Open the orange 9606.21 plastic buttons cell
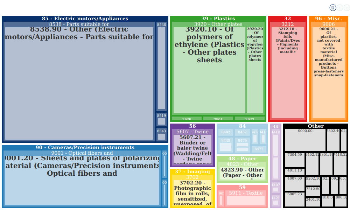350x210 pixels. 329,73
